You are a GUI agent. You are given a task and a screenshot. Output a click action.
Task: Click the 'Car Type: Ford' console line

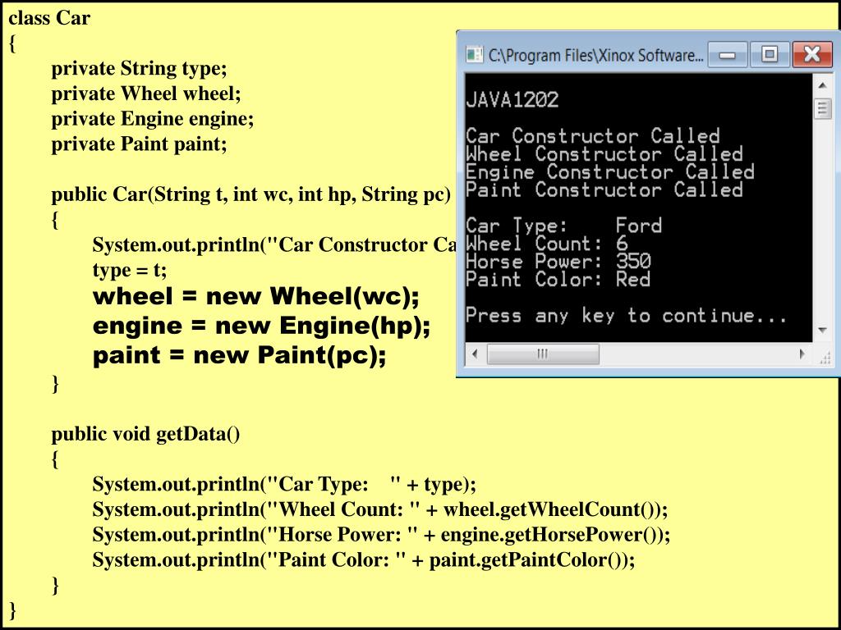(563, 226)
